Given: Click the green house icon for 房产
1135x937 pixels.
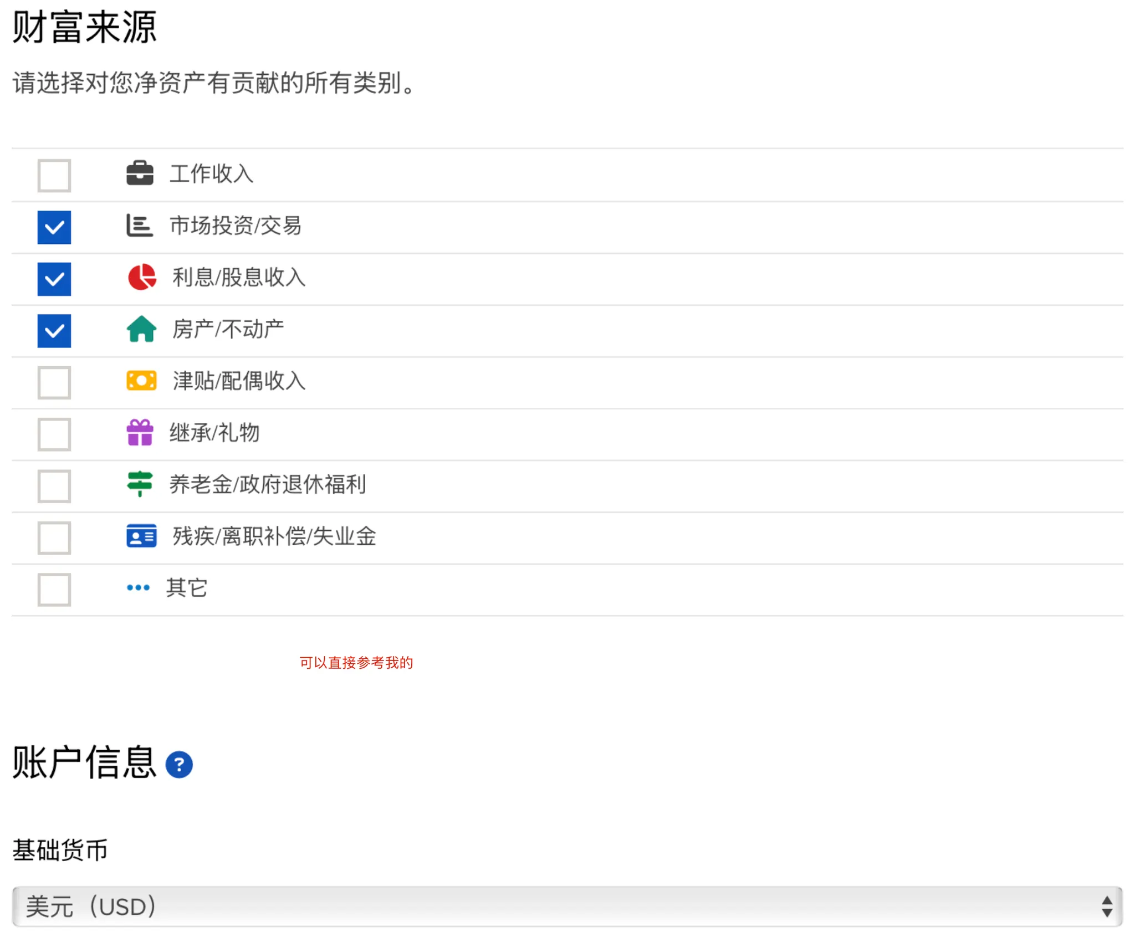Looking at the screenshot, I should click(x=141, y=329).
